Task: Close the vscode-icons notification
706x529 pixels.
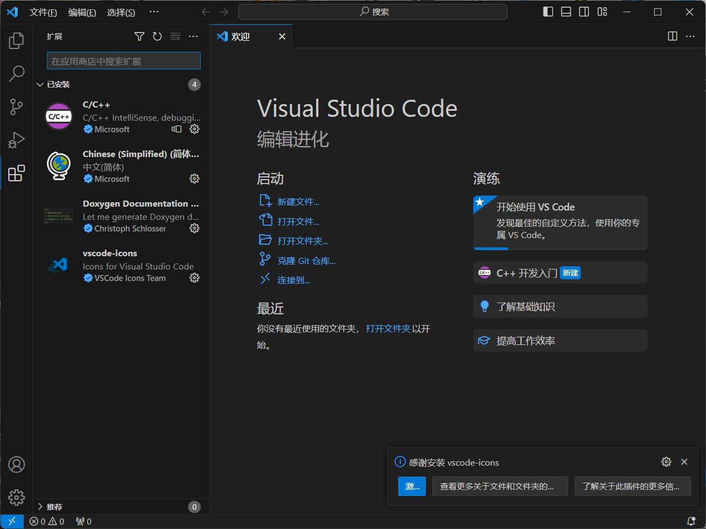Action: [684, 462]
